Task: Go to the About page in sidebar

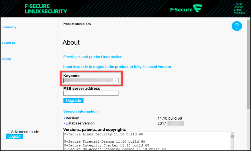Action: tap(7, 59)
